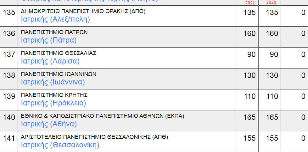Click the ΕΘΝΙΚΟ & ΚΑΠΟΔΙΣΤΡΙΑΚΟ ΠΑΝΕΠΙΣΤΗΜΙΟ ΑΘΗΝΩΝ name
The width and height of the screenshot is (308, 152).
103,116
